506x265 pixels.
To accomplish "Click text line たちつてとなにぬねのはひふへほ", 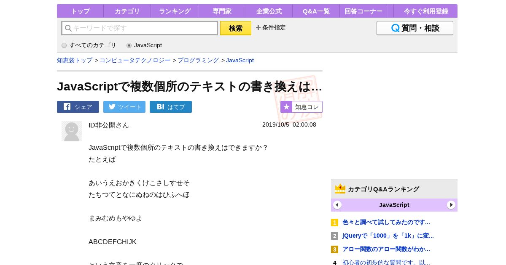I will tap(139, 195).
